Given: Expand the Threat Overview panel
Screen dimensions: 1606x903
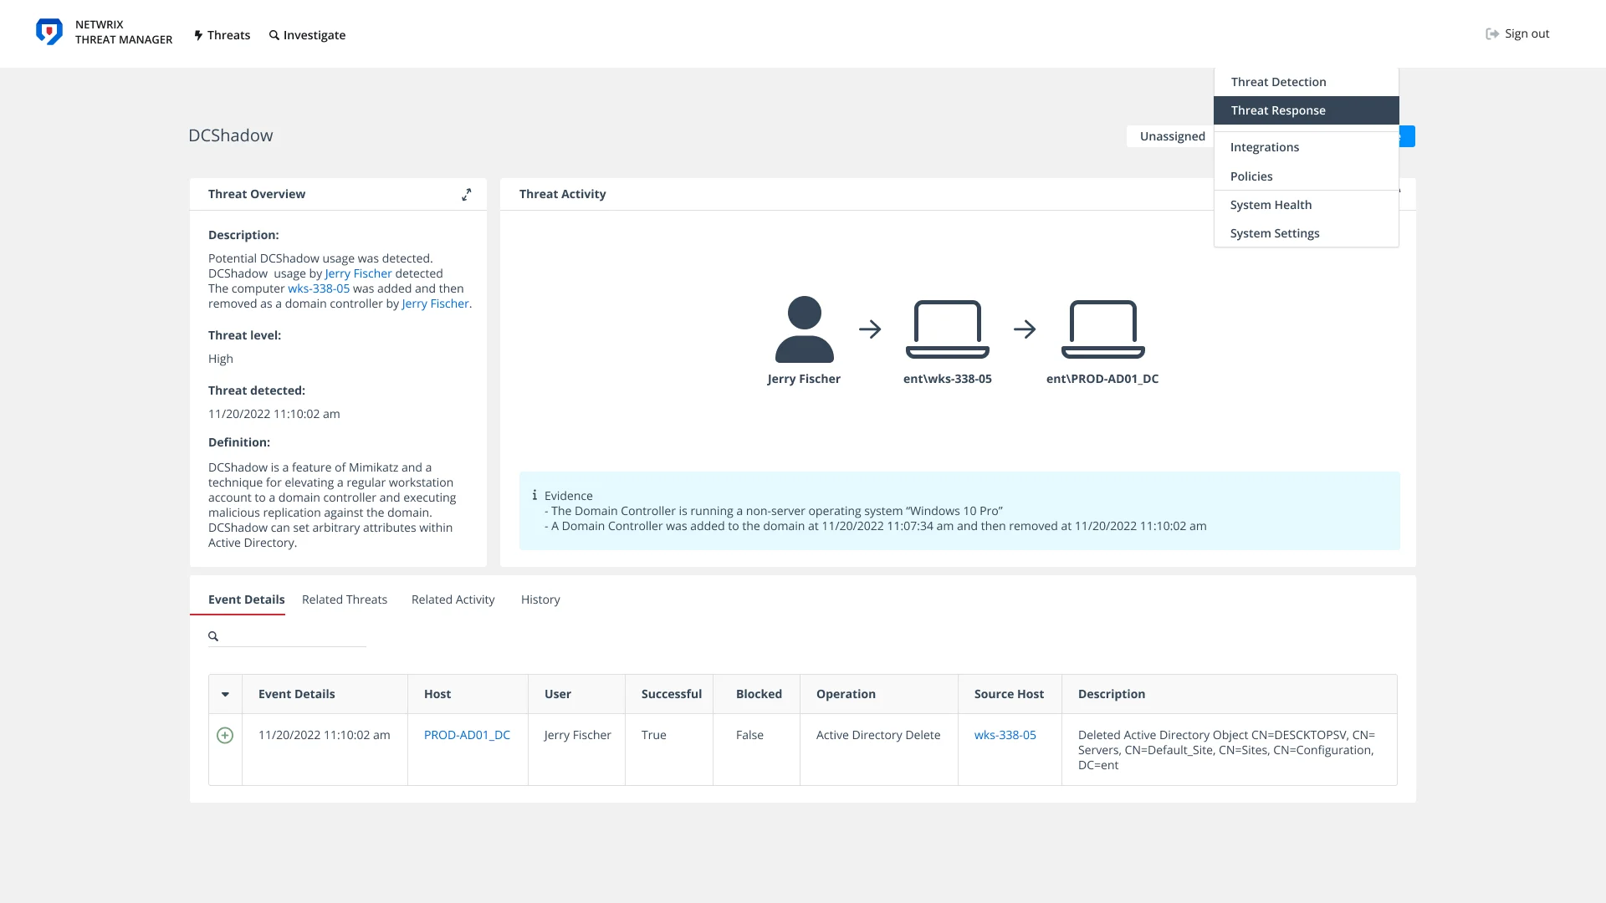Looking at the screenshot, I should pyautogui.click(x=467, y=194).
